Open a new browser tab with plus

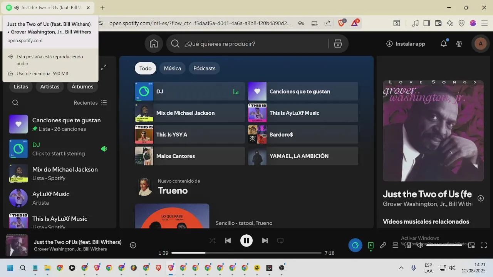pos(102,8)
